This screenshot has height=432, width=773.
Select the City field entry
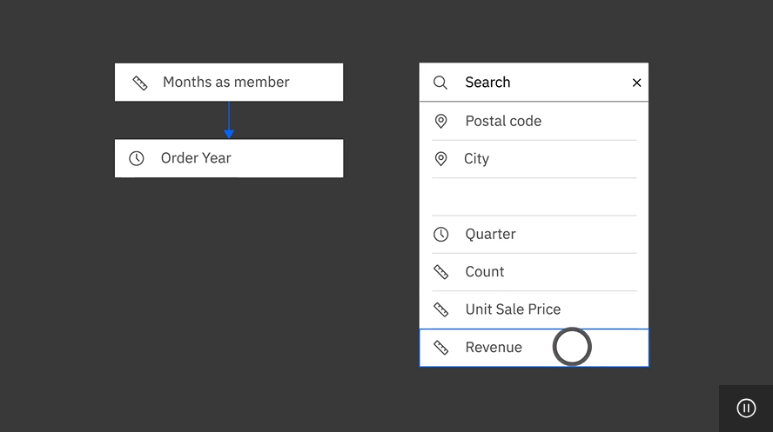click(x=534, y=159)
